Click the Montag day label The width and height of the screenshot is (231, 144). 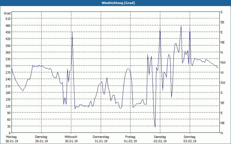(x=11, y=137)
